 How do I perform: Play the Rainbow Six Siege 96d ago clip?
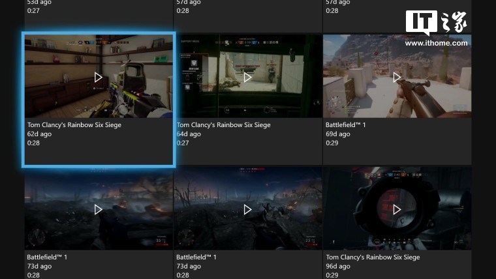tap(397, 209)
